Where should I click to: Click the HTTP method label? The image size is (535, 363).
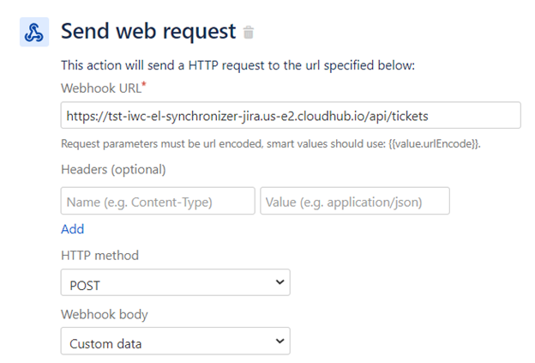tap(99, 256)
